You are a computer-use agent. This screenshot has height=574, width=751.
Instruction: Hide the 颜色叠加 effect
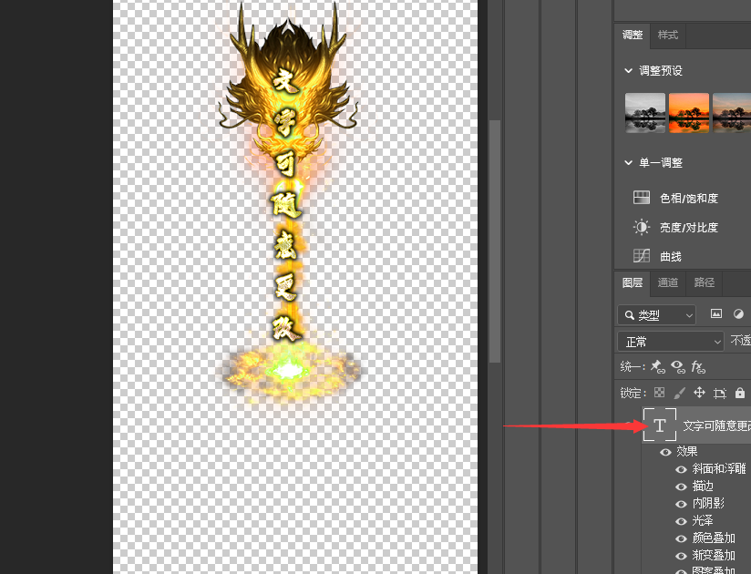pyautogui.click(x=681, y=538)
